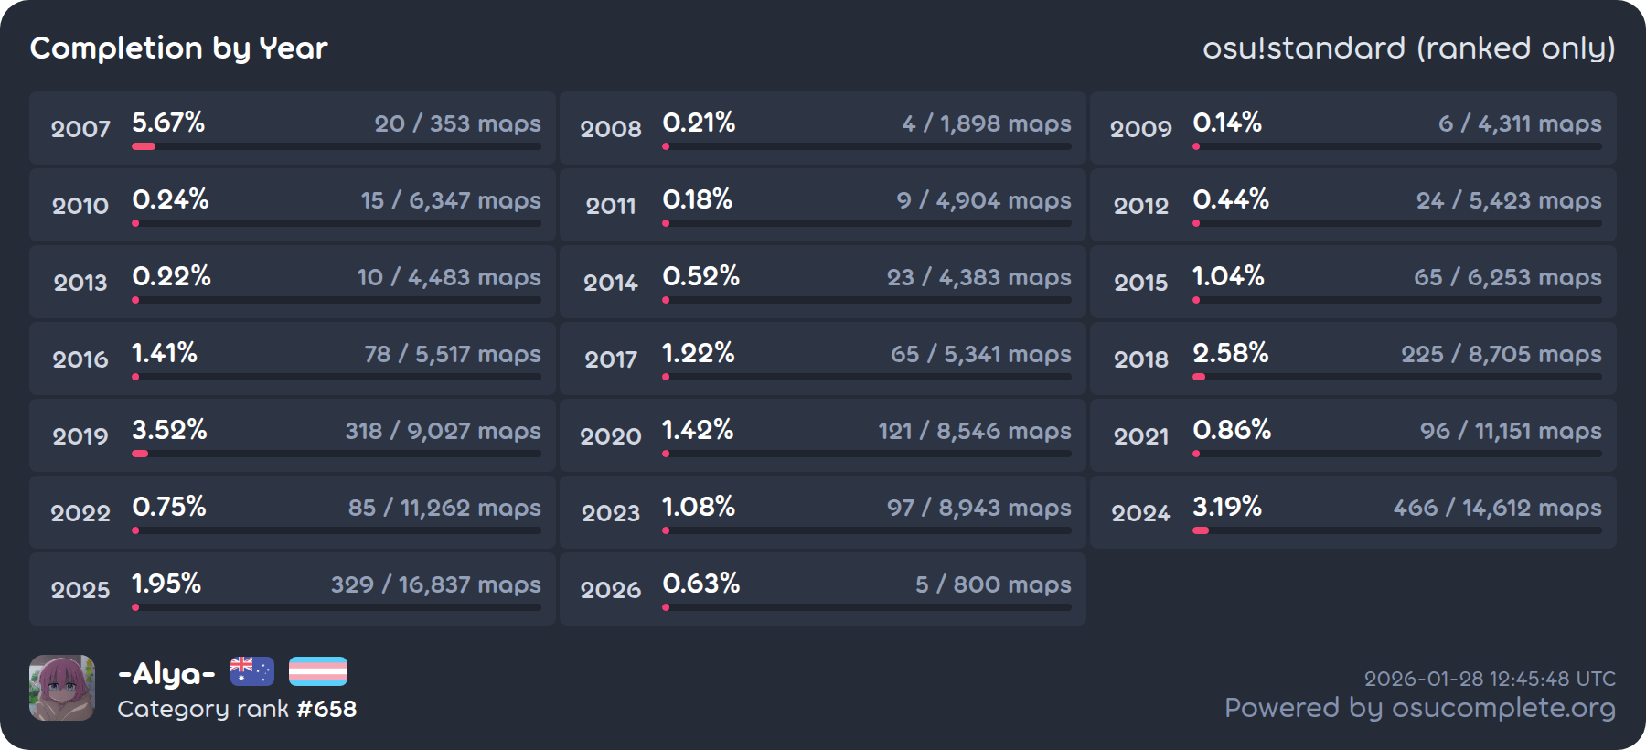
Task: Click the 2026-01-28 UTC timestamp
Action: [x=1490, y=679]
